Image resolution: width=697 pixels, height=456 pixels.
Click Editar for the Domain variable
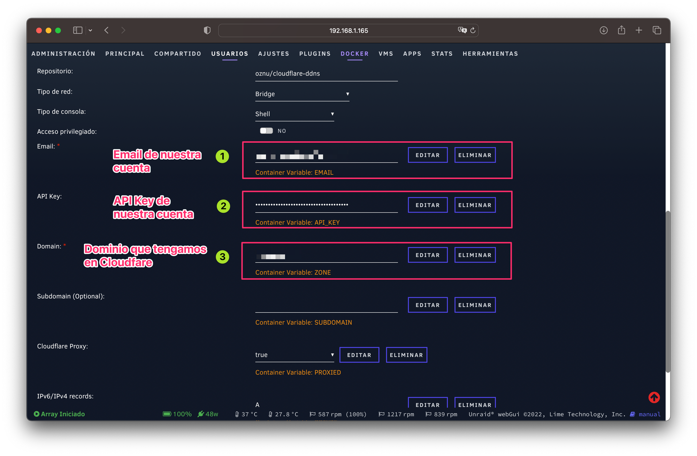(428, 255)
